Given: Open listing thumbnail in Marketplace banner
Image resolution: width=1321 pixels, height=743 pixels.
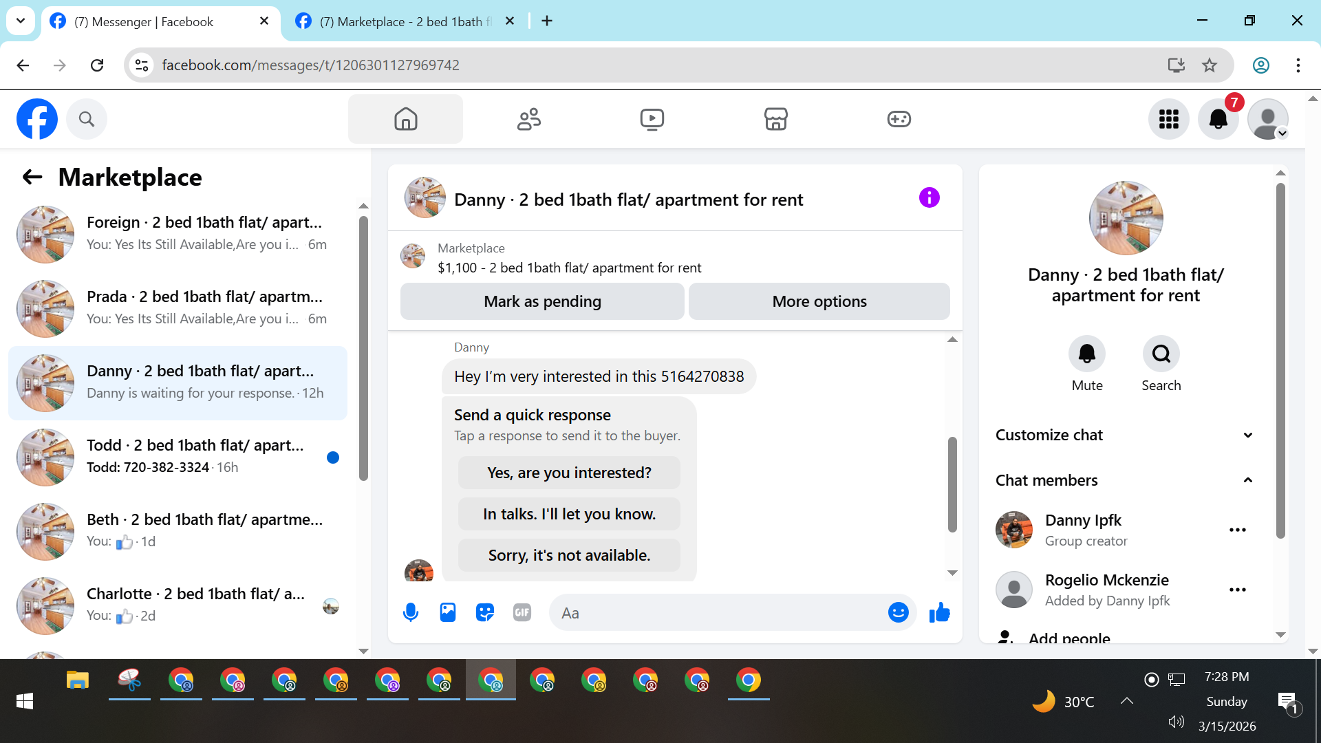Looking at the screenshot, I should coord(413,256).
